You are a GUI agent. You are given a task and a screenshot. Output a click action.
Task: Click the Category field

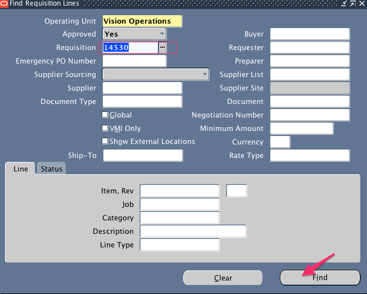click(179, 218)
